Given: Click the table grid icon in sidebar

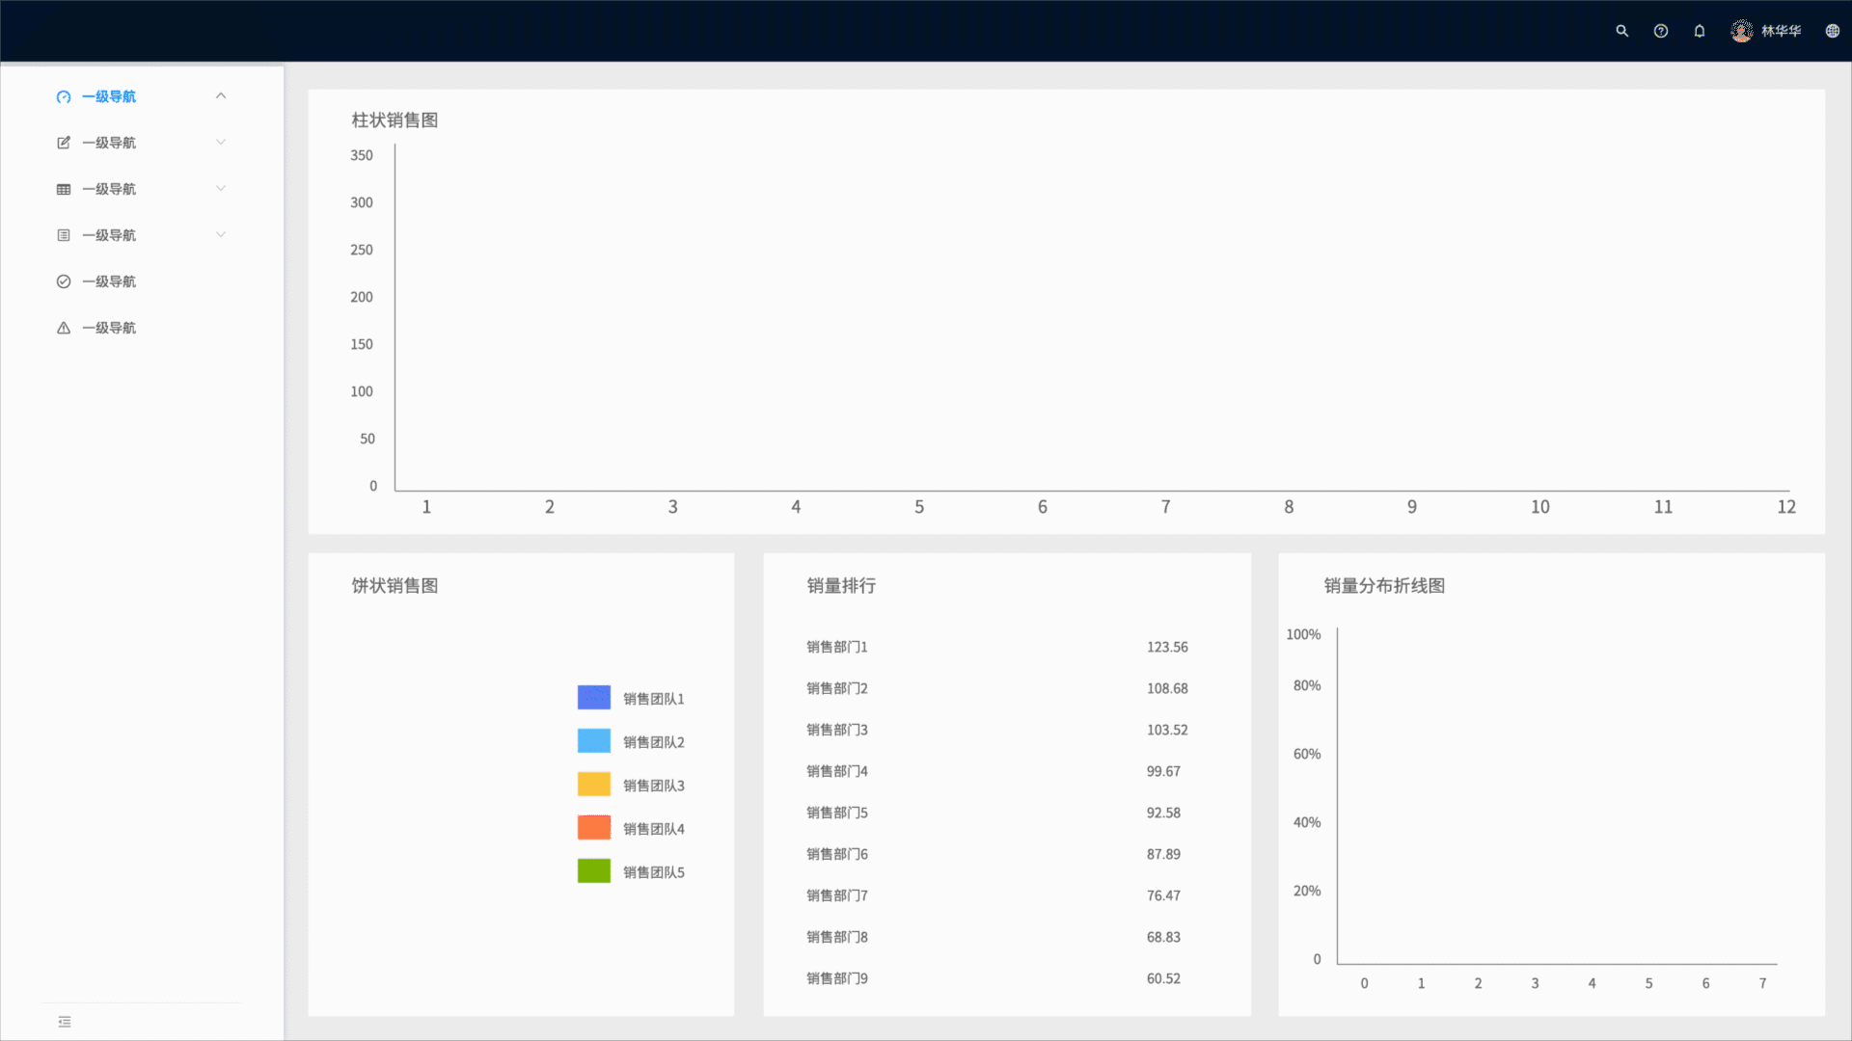Looking at the screenshot, I should (x=64, y=189).
